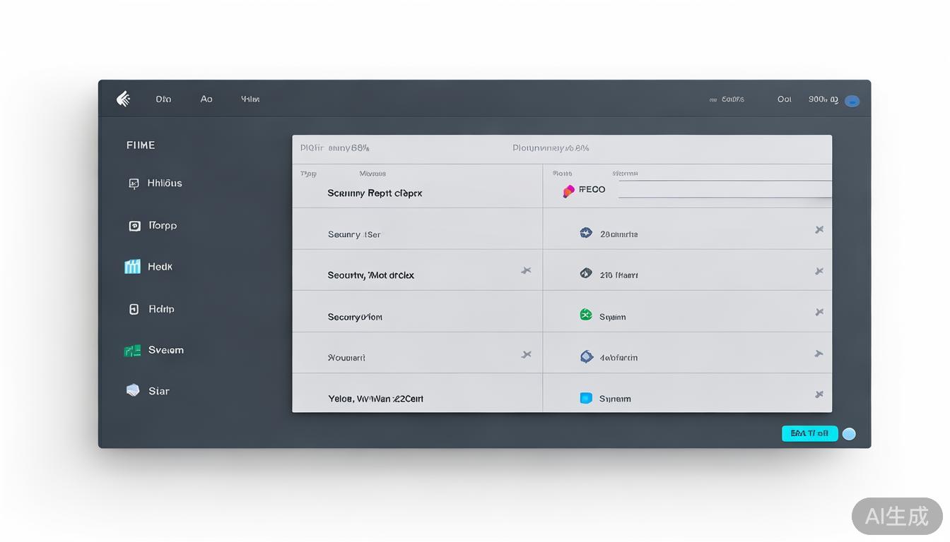Select the green Sveiom sidebar icon
950x542 pixels.
click(132, 350)
